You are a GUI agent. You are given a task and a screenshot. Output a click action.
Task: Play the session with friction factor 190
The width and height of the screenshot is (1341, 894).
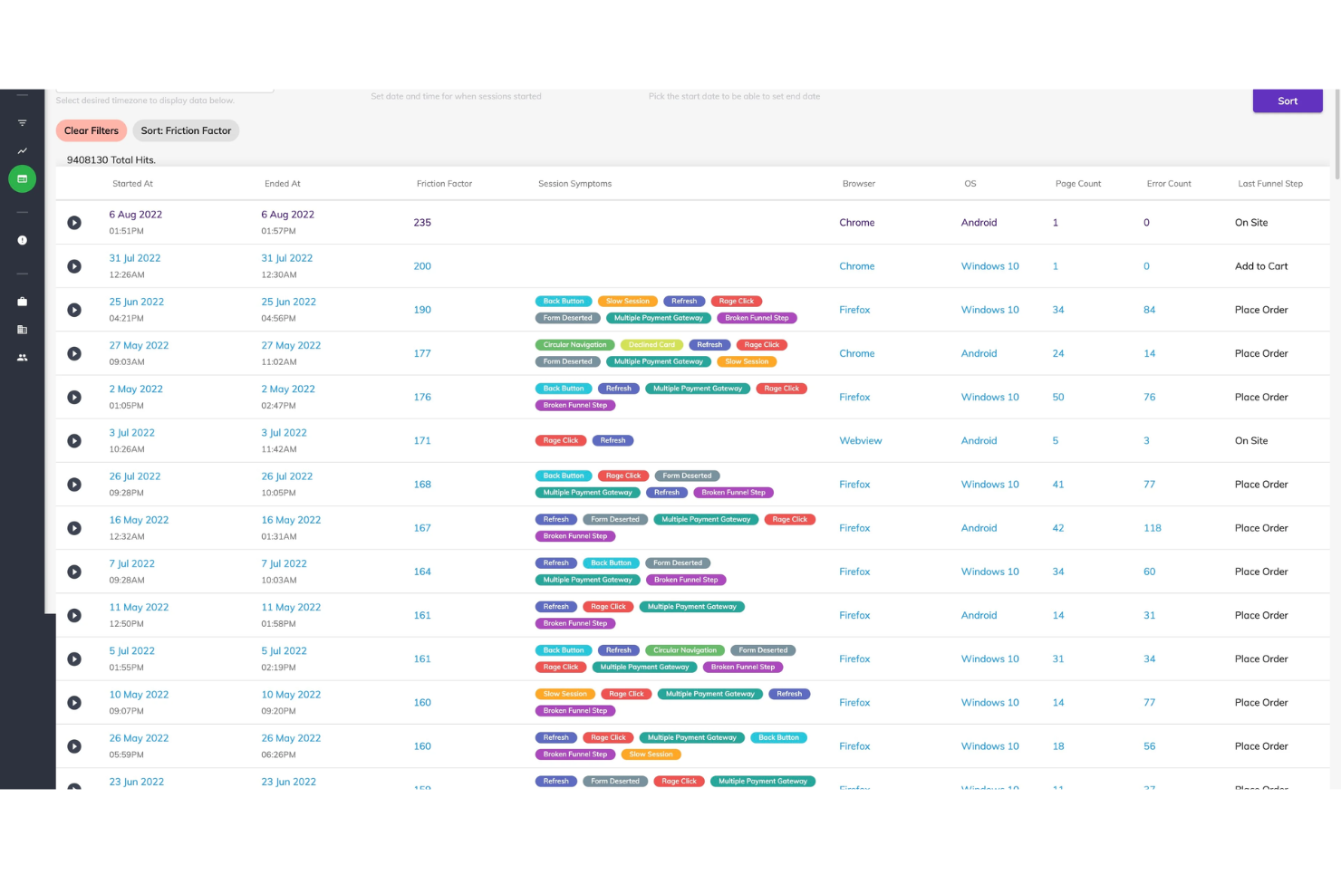(73, 309)
